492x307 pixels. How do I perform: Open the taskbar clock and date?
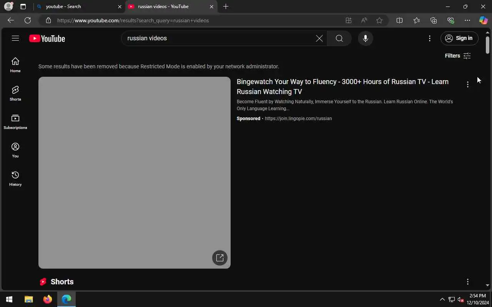click(477, 299)
